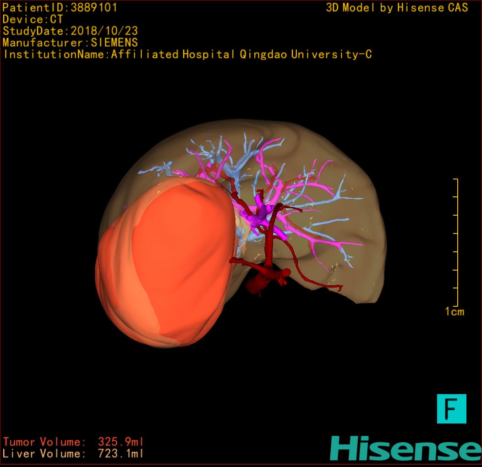Select the orange tumor mass in the model
Image resolution: width=482 pixels, height=467 pixels.
(165, 266)
